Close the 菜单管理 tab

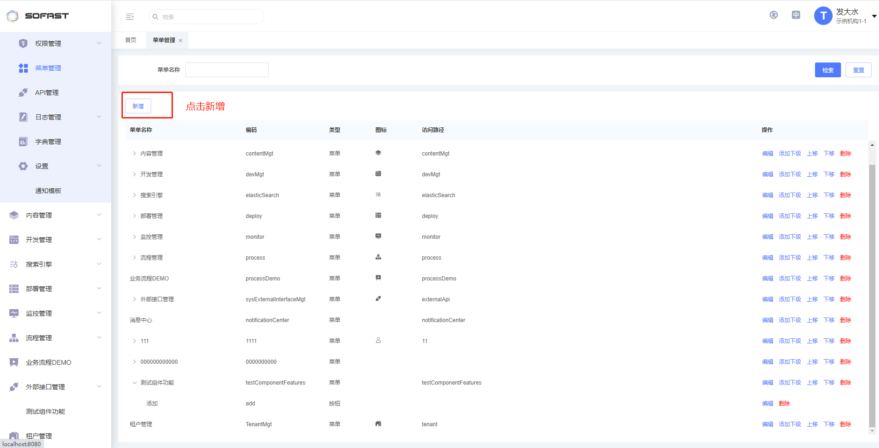pyautogui.click(x=180, y=41)
